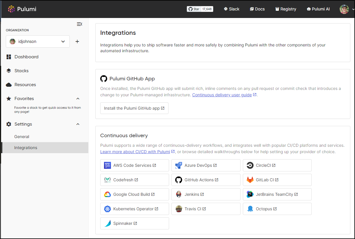355x239 pixels.
Task: Click the Favorites star icon
Action: click(x=9, y=99)
